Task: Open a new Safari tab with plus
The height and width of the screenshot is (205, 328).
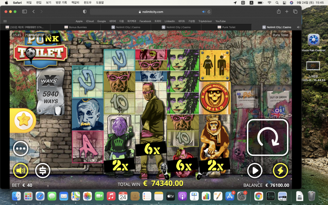Action: point(287,12)
